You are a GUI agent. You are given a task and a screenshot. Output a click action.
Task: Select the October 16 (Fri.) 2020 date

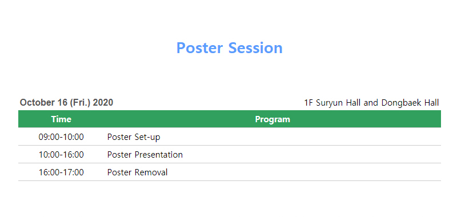tap(66, 103)
